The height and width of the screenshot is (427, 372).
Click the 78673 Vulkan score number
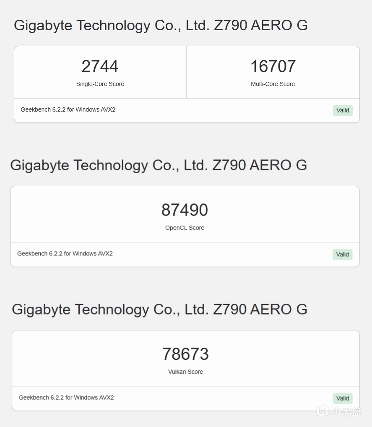[185, 354]
